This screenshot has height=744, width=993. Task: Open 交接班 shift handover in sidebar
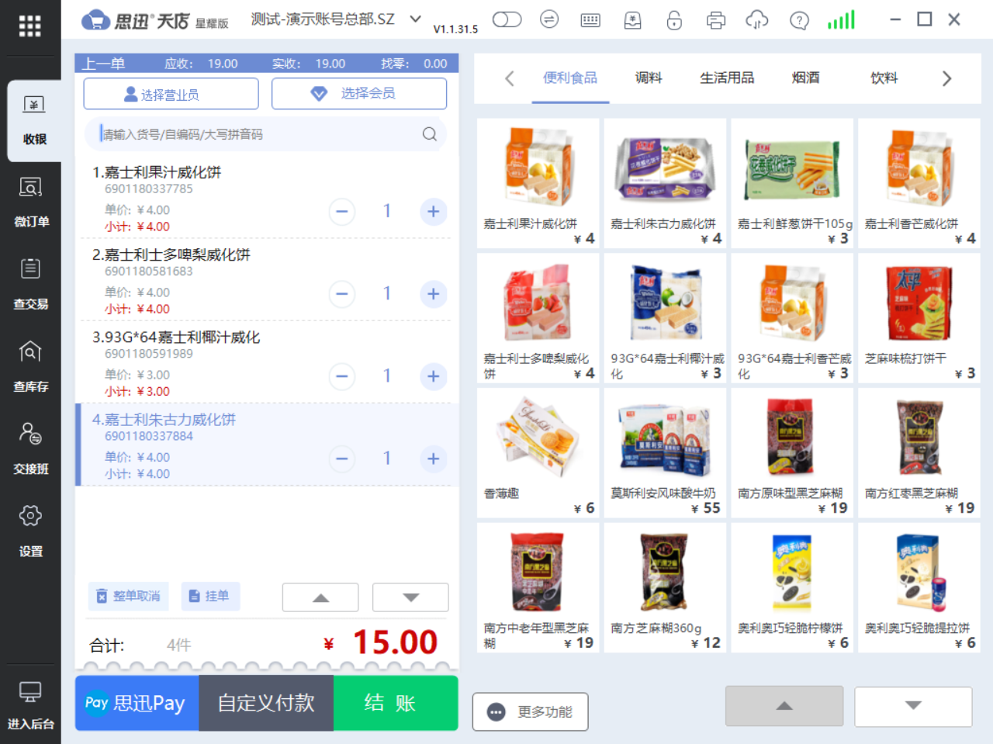[30, 449]
